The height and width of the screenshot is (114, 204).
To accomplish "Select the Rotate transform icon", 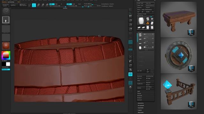I will [x=47, y=5].
